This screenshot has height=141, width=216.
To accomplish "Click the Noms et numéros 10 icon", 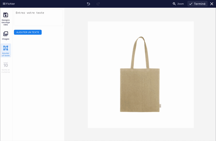I will (6, 65).
